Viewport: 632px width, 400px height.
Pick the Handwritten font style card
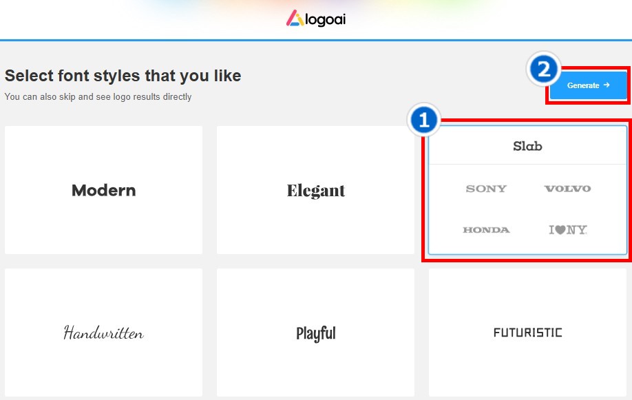[103, 333]
